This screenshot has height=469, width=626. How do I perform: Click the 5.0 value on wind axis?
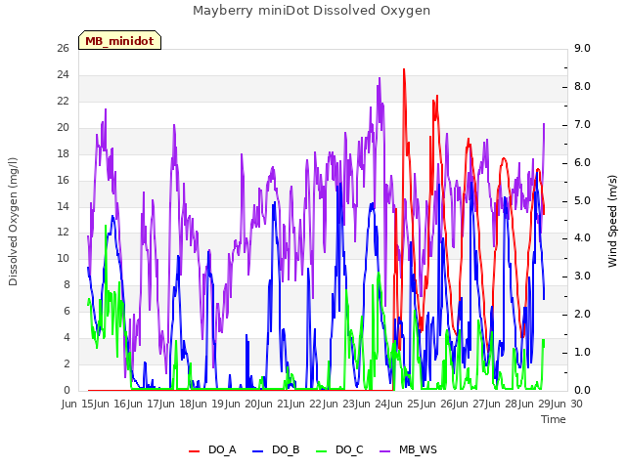pyautogui.click(x=582, y=200)
